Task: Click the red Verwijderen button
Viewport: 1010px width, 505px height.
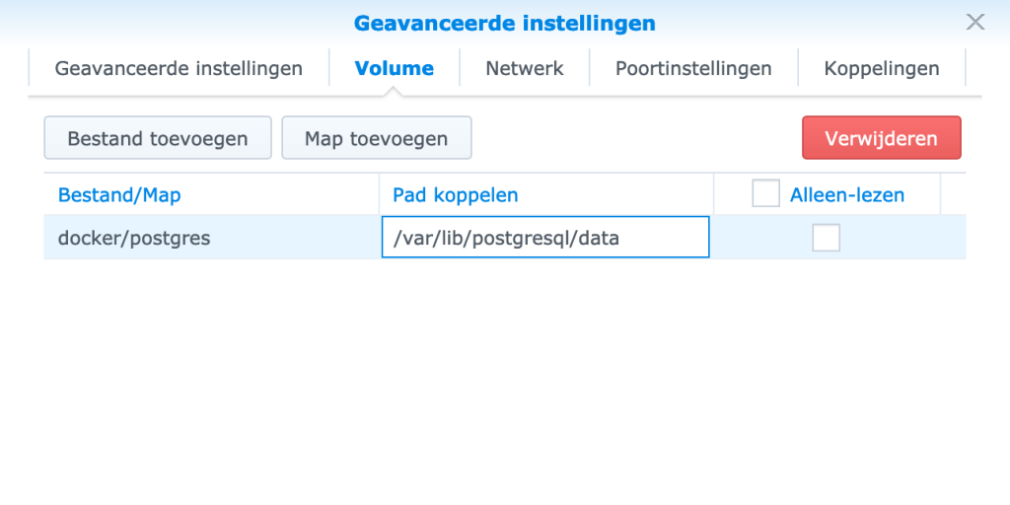Action: pos(881,138)
